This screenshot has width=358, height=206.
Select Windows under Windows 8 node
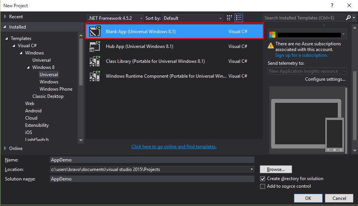[x=49, y=82]
